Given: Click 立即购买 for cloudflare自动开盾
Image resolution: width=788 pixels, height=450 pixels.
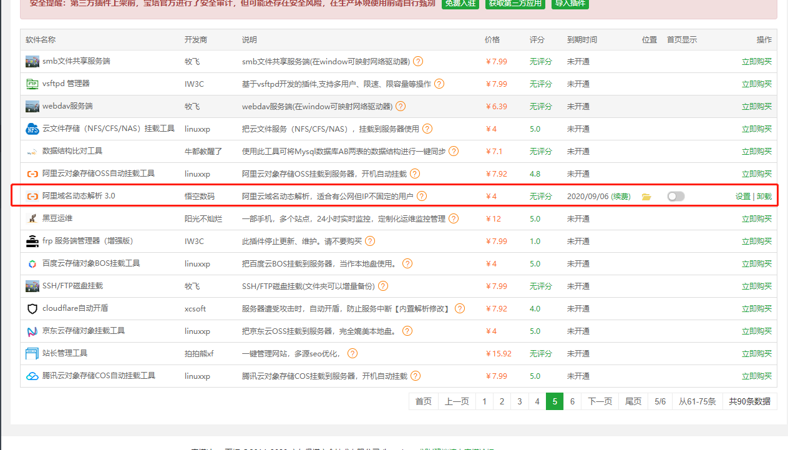Looking at the screenshot, I should [x=757, y=309].
